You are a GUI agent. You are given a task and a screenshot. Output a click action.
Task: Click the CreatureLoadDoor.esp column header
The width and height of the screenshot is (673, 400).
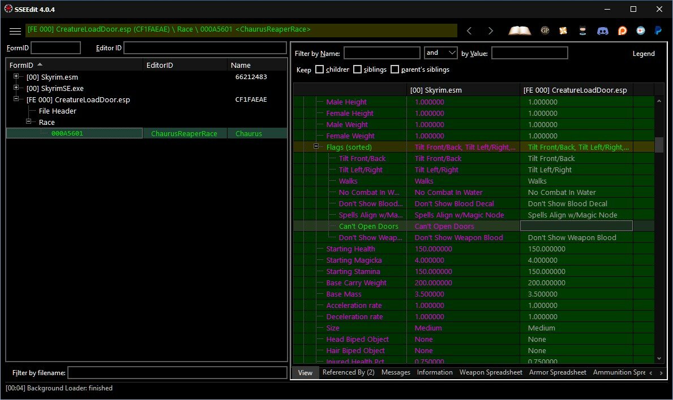(576, 90)
